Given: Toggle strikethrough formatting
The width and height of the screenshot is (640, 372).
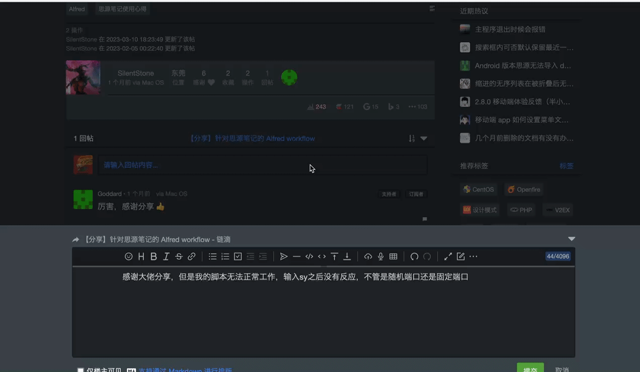Looking at the screenshot, I should 179,256.
